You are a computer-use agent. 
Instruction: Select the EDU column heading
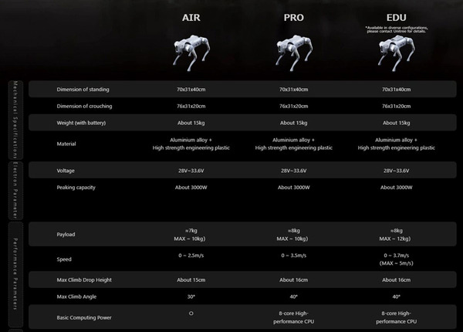coord(397,17)
